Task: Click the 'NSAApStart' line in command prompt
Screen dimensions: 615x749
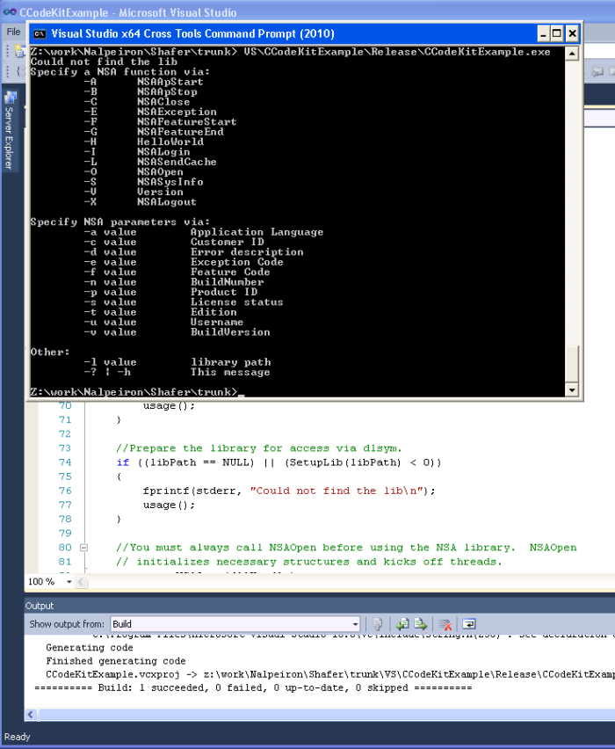Action: (170, 82)
